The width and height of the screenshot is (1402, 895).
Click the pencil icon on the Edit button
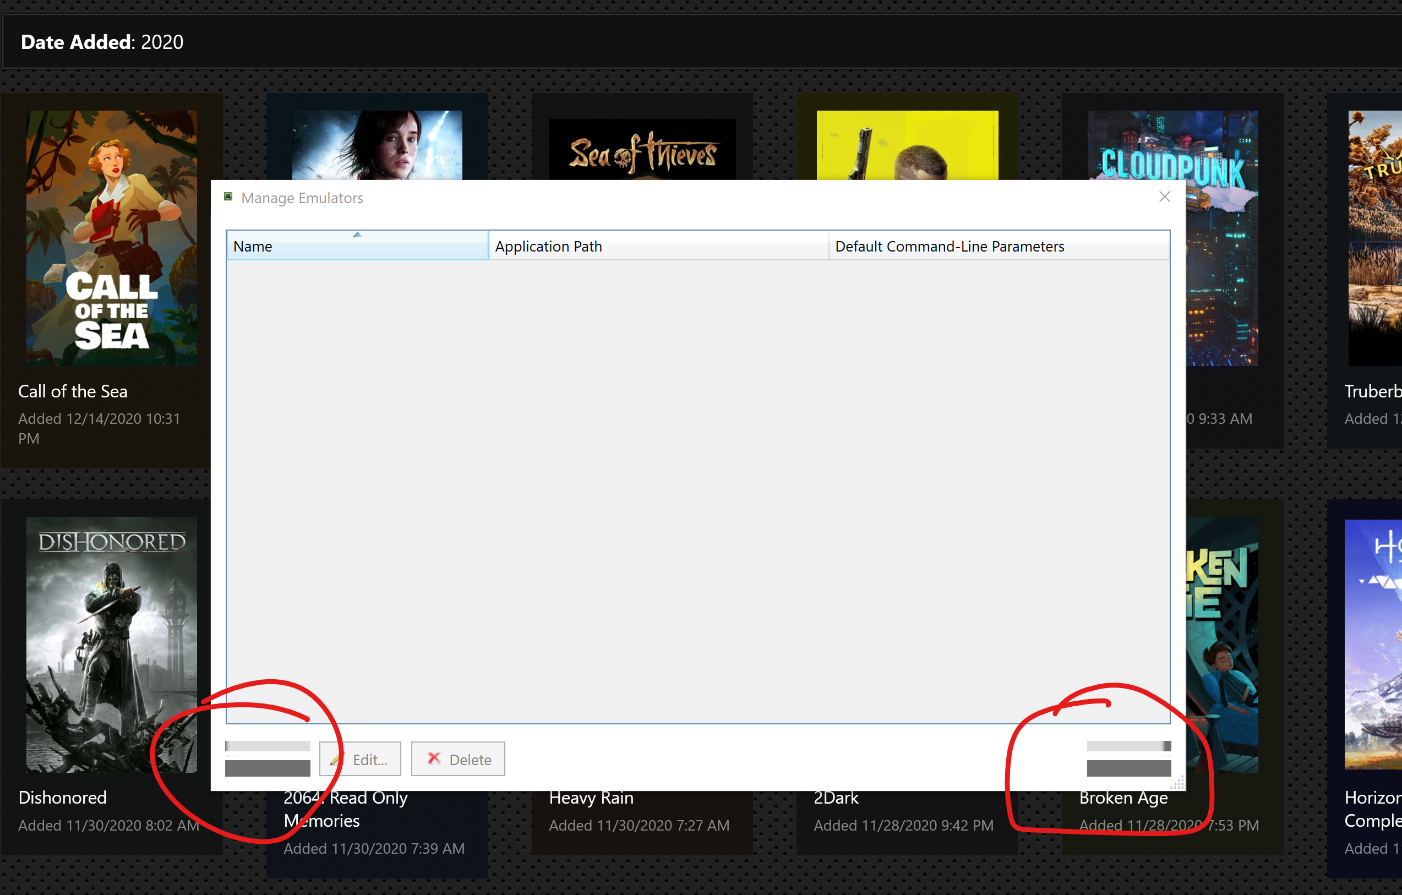click(x=336, y=758)
